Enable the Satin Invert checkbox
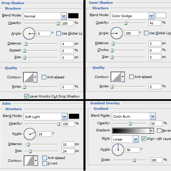Screen dimensions: 171x171 click(x=44, y=163)
